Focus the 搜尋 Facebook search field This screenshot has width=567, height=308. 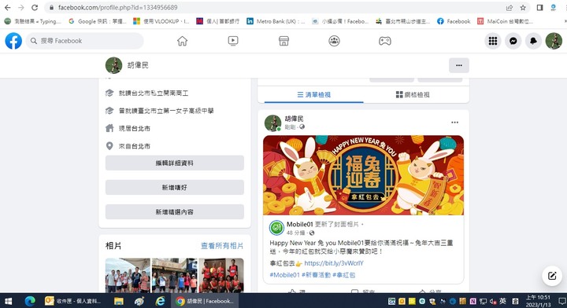coord(84,41)
